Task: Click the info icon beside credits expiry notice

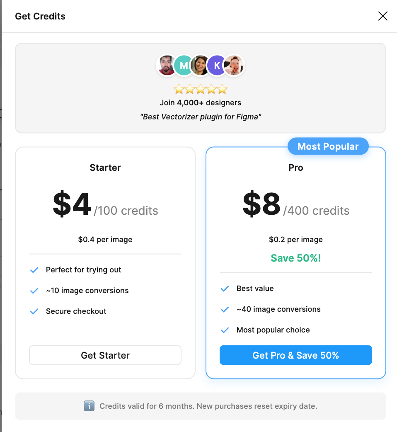Action: click(89, 406)
